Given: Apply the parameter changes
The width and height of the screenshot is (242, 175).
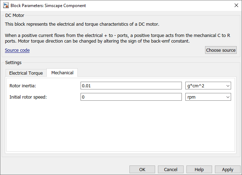Looking at the screenshot, I should click(x=228, y=169).
